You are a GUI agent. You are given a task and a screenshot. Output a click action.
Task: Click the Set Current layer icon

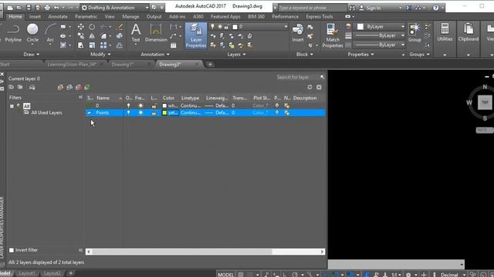(87, 87)
